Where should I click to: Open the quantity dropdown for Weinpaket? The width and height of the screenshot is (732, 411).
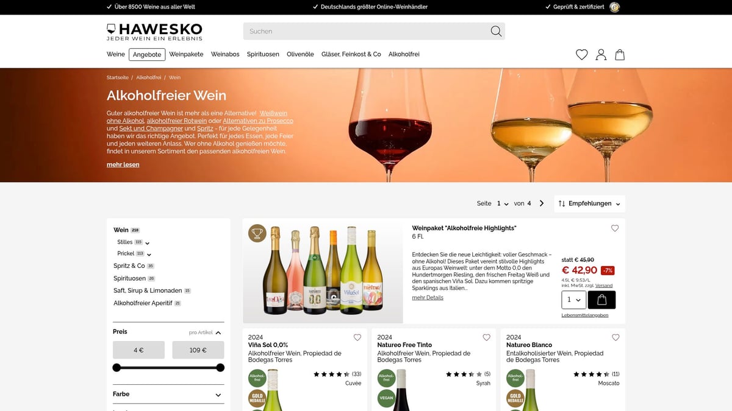(574, 300)
